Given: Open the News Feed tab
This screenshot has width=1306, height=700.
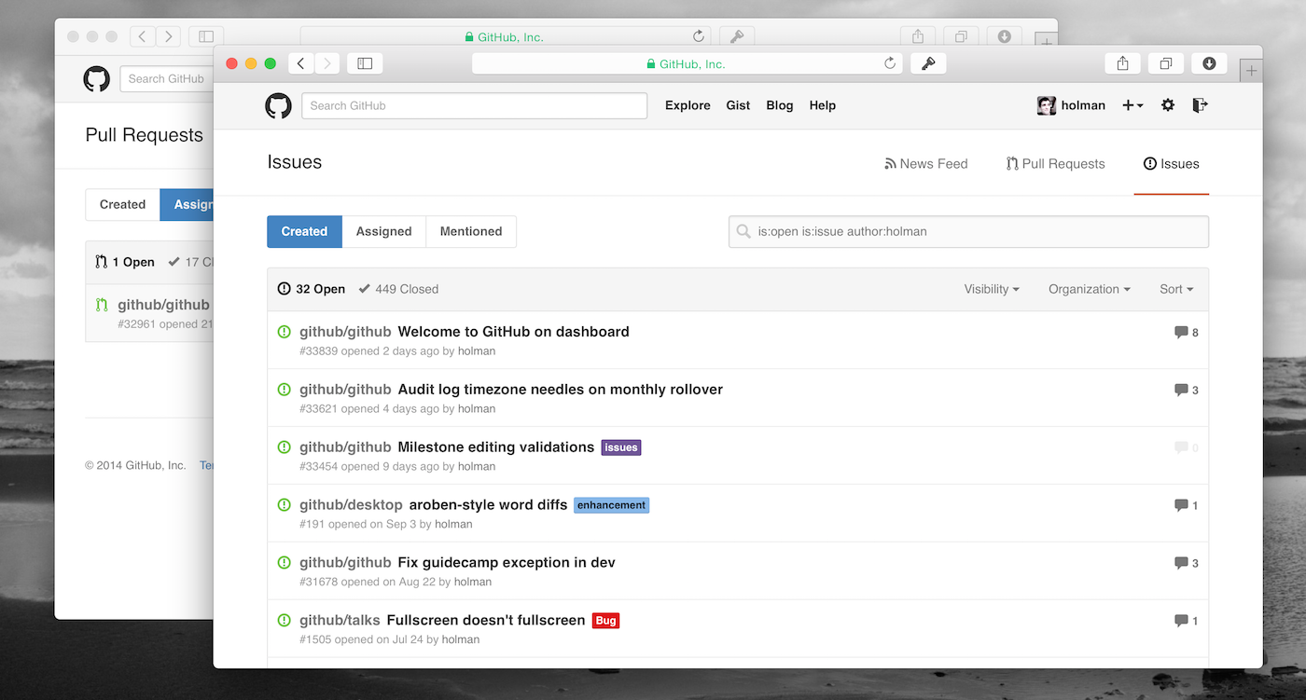Looking at the screenshot, I should 925,164.
